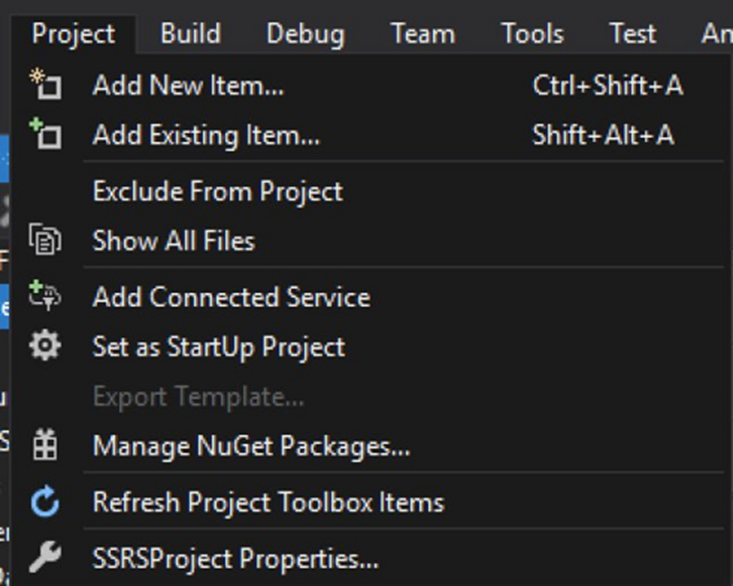Click the Add New Item icon
Image resolution: width=733 pixels, height=586 pixels.
45,84
